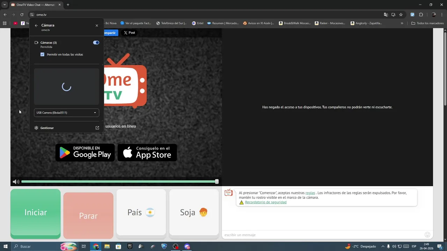Screen dimensions: 447x251
Task: Open the Windows notification center icon
Action: tap(440, 246)
